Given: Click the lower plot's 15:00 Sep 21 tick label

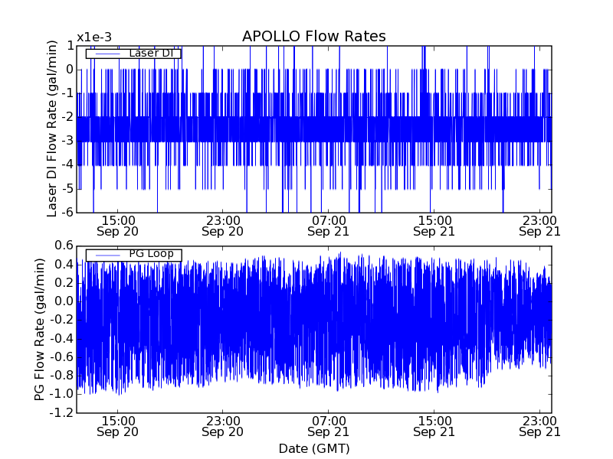Looking at the screenshot, I should click(434, 427).
